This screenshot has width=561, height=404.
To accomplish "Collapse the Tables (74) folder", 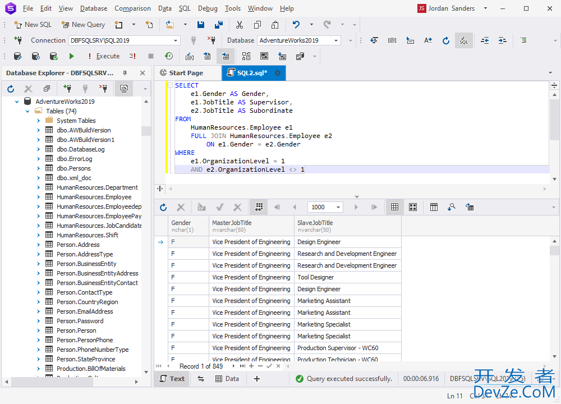I will [27, 111].
